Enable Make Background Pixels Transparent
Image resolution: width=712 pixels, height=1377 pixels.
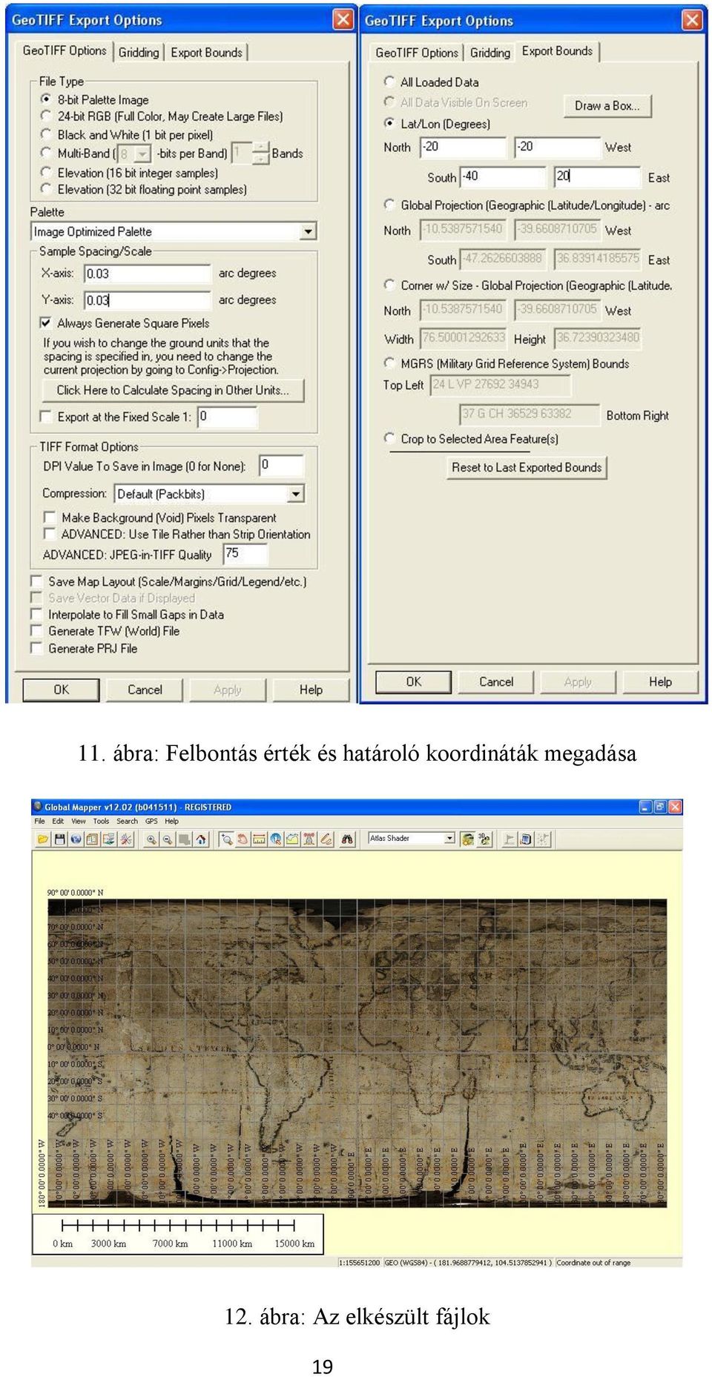point(50,517)
